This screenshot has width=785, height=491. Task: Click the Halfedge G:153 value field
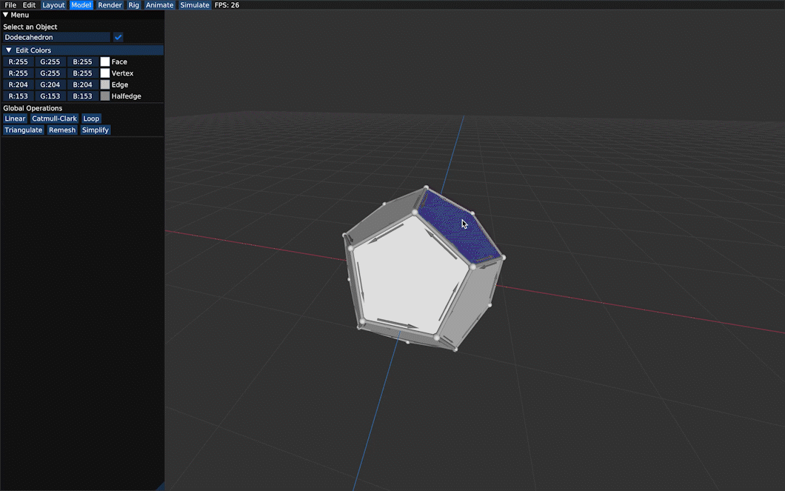pyautogui.click(x=50, y=96)
